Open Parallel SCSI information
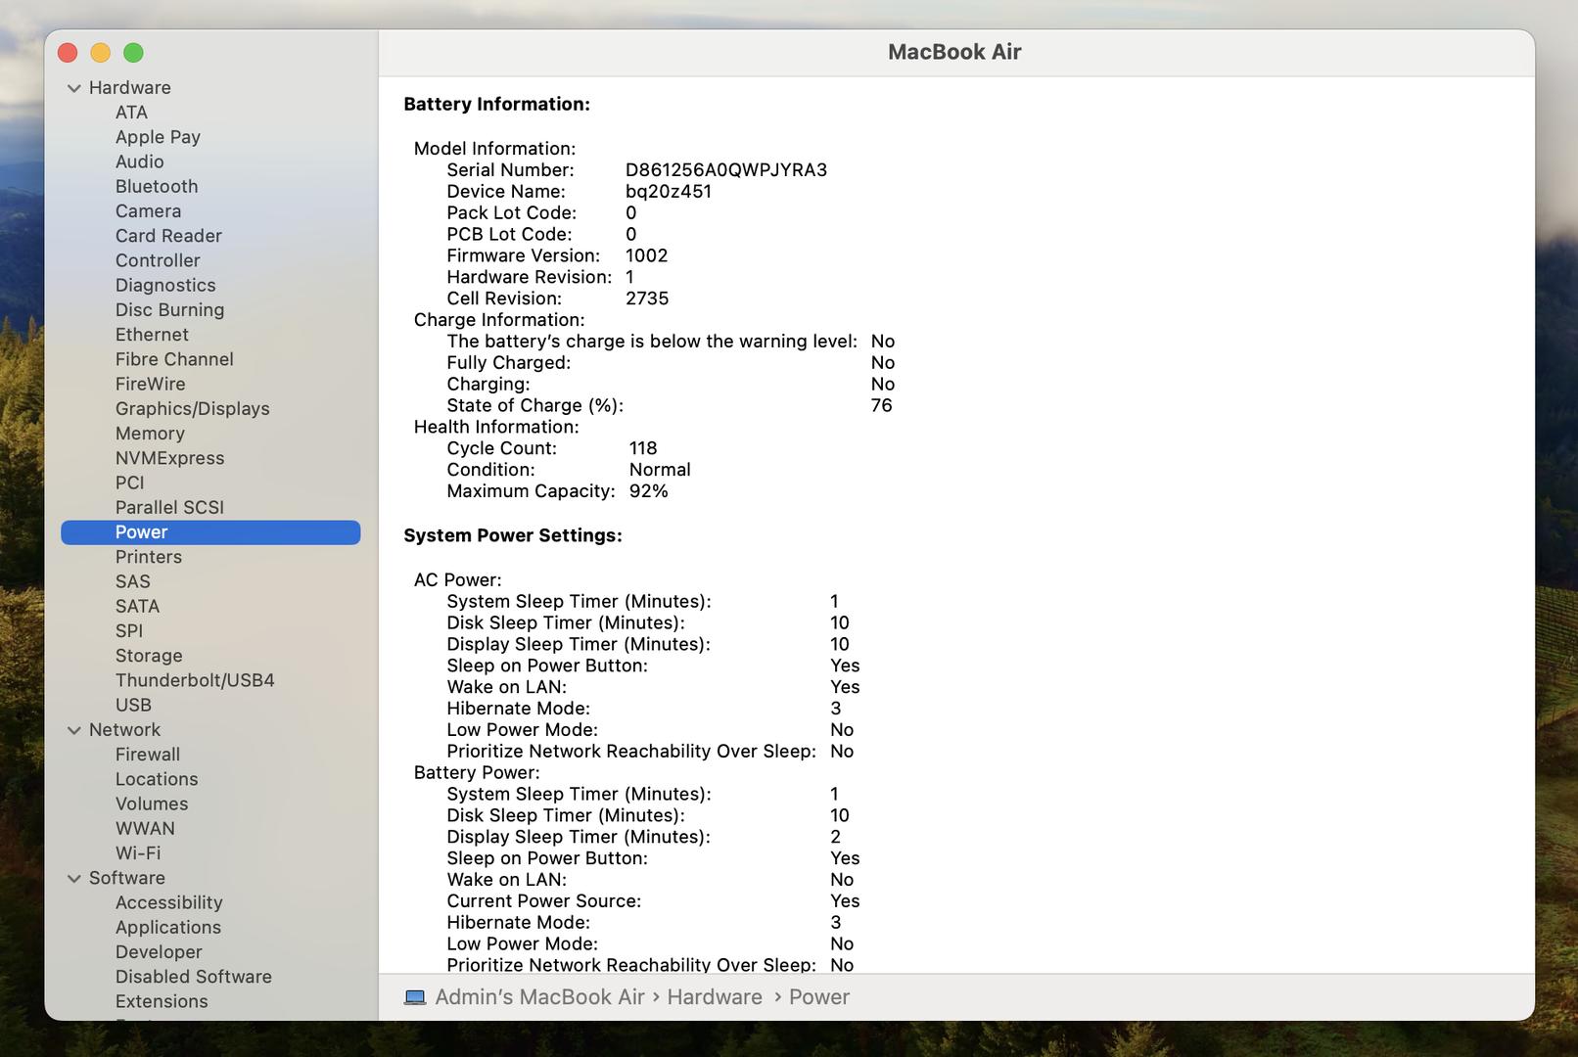 pyautogui.click(x=169, y=508)
